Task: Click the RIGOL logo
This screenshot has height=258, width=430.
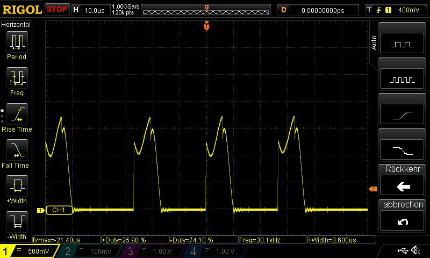Action: pos(22,10)
